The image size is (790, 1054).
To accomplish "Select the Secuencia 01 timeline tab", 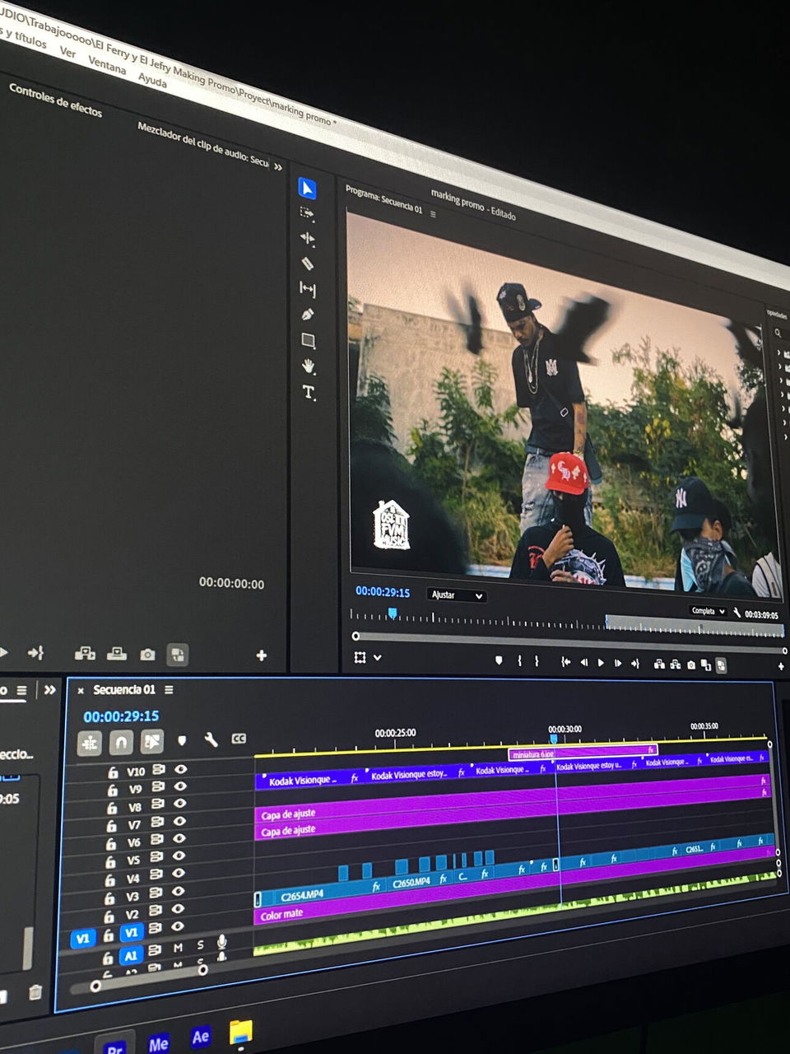I will (123, 690).
